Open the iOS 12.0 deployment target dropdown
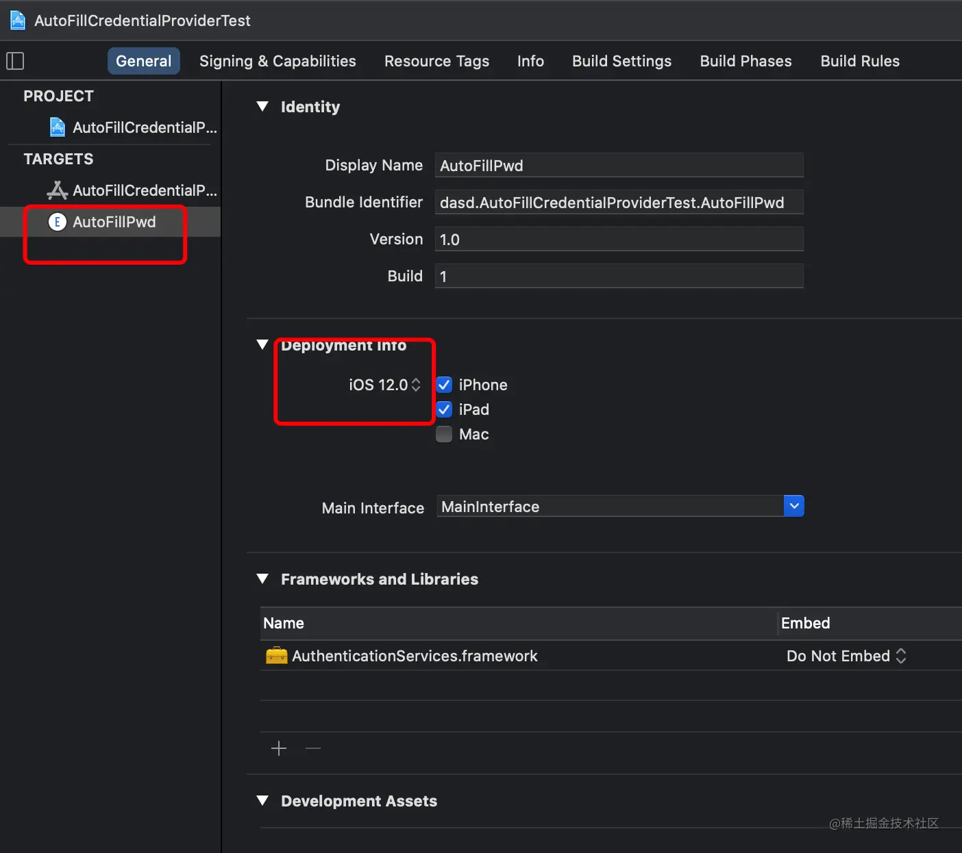 coord(384,385)
